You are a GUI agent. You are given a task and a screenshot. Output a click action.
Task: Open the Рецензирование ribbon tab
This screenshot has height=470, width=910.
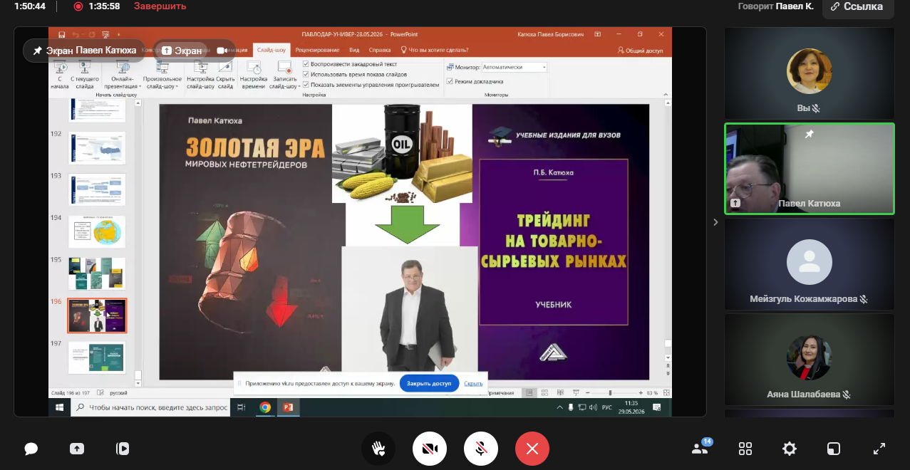point(317,50)
